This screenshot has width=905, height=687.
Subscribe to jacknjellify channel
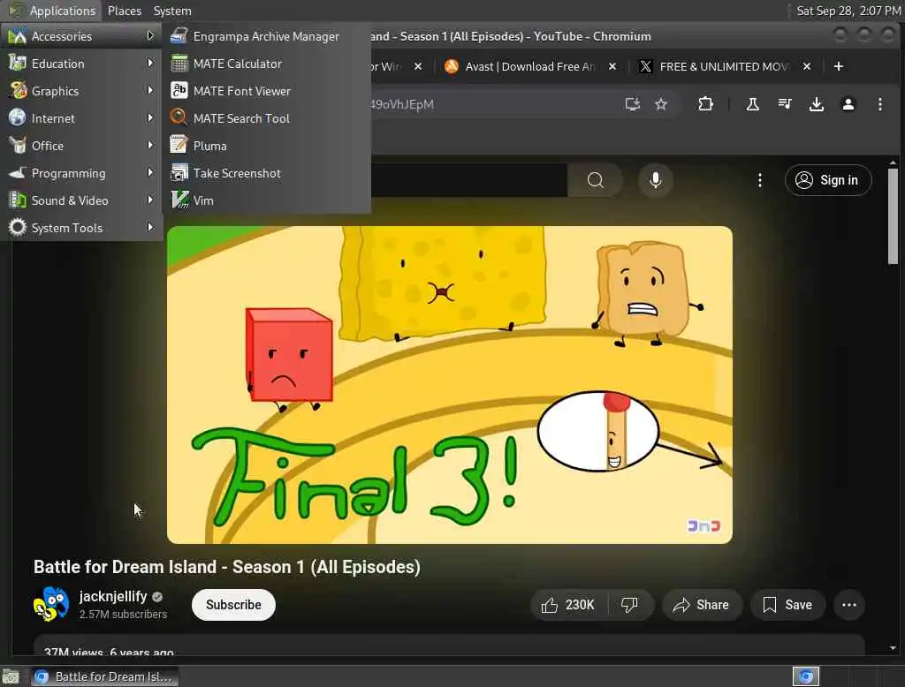(233, 605)
